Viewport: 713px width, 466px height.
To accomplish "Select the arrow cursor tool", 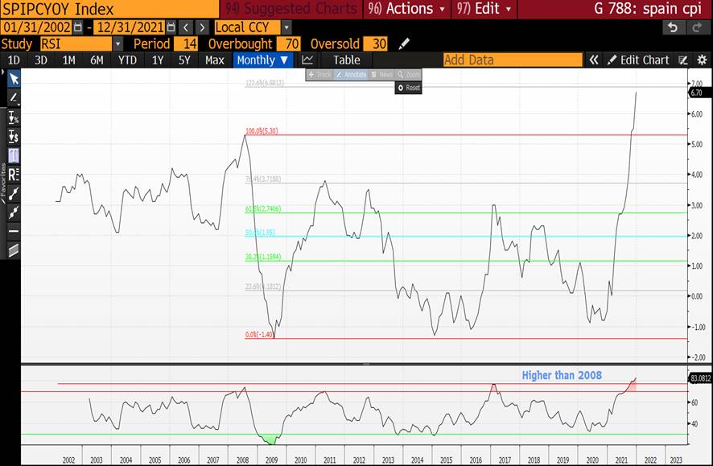I will (13, 78).
